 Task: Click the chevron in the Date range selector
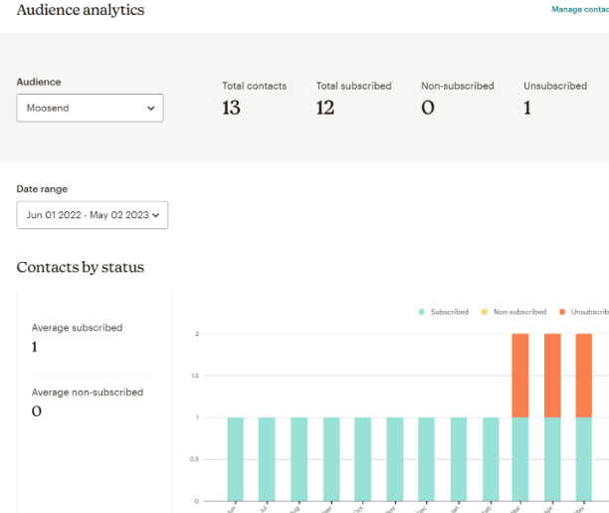(156, 215)
